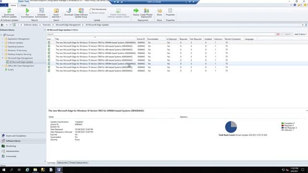Click Microsoft Edge Management breadcrumb
This screenshot has height=173, width=308.
[x=68, y=25]
